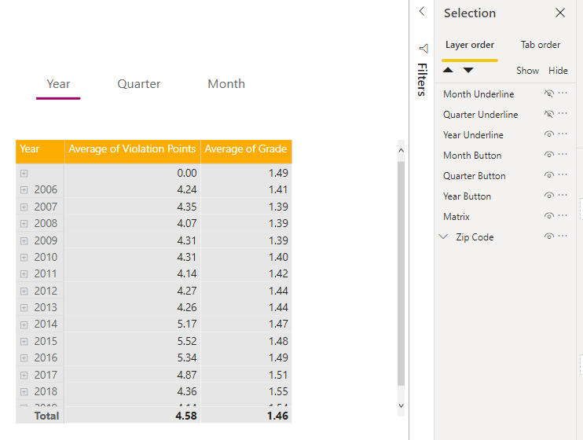Open more options for Year Button layer
583x440 pixels.
(563, 196)
